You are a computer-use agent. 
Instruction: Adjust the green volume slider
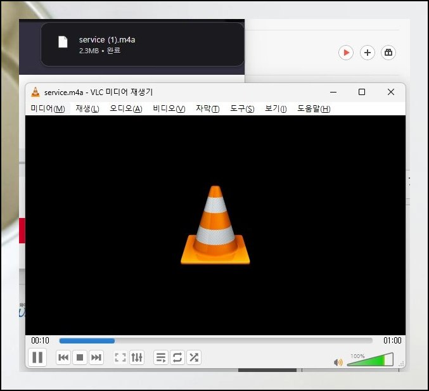[x=370, y=360]
